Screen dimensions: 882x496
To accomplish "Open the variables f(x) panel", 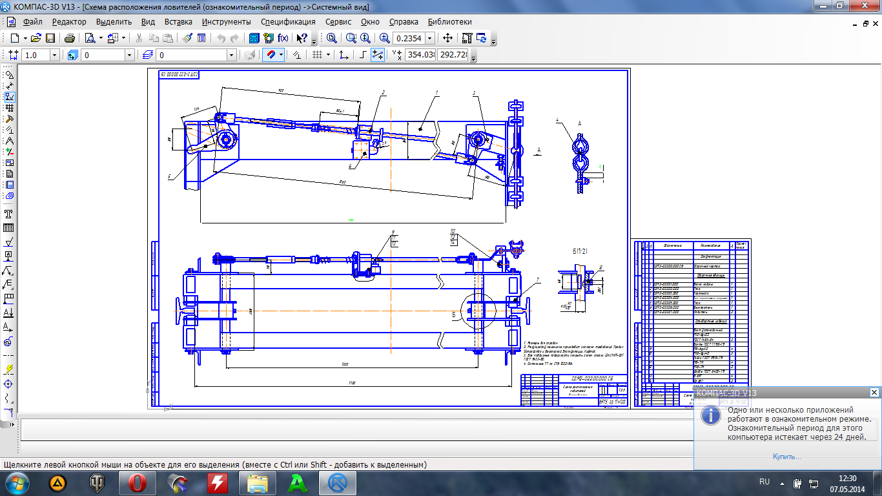I will (x=283, y=38).
